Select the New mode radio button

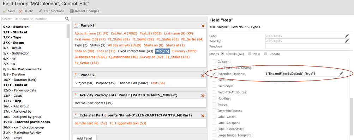[250, 54]
